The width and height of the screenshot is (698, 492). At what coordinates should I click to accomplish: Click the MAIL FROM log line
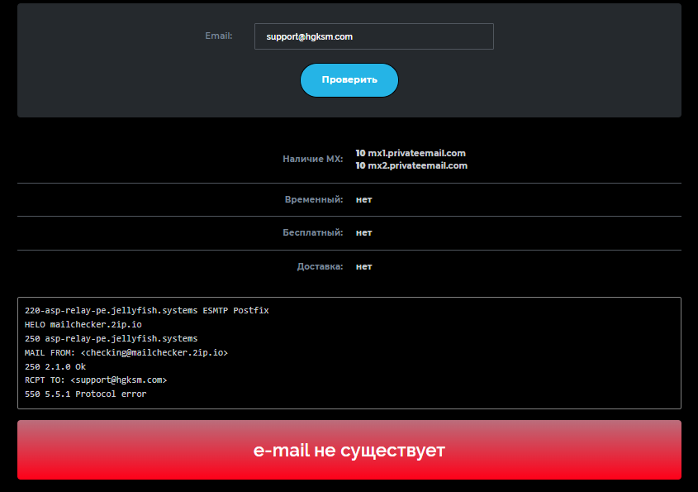coord(126,352)
